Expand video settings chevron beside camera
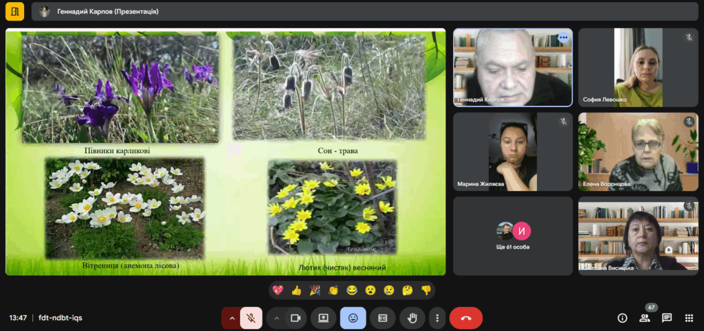704x331 pixels. [277, 318]
